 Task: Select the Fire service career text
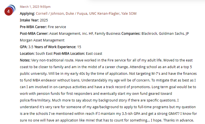(x=57, y=27)
